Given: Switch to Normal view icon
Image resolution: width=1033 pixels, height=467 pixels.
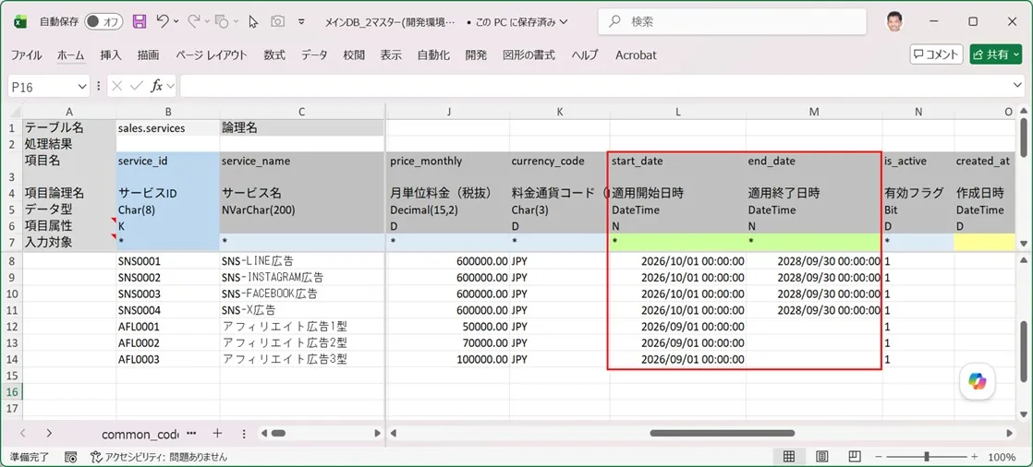Looking at the screenshot, I should click(x=788, y=457).
